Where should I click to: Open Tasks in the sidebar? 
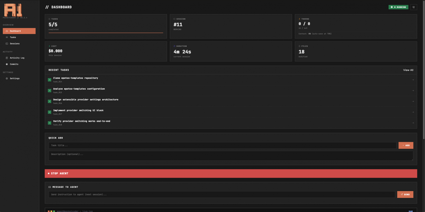click(x=13, y=37)
